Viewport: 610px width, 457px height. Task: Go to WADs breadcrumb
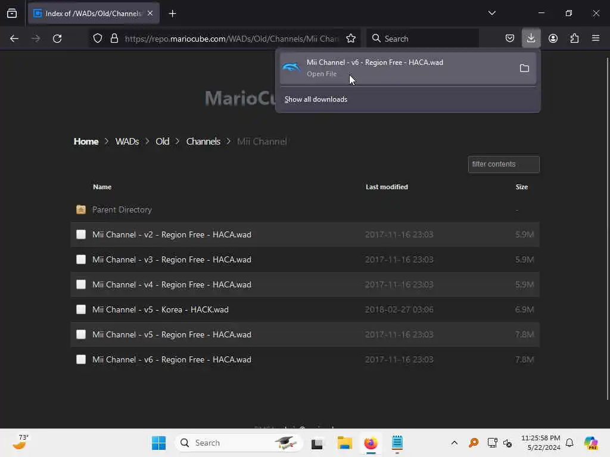click(x=127, y=142)
